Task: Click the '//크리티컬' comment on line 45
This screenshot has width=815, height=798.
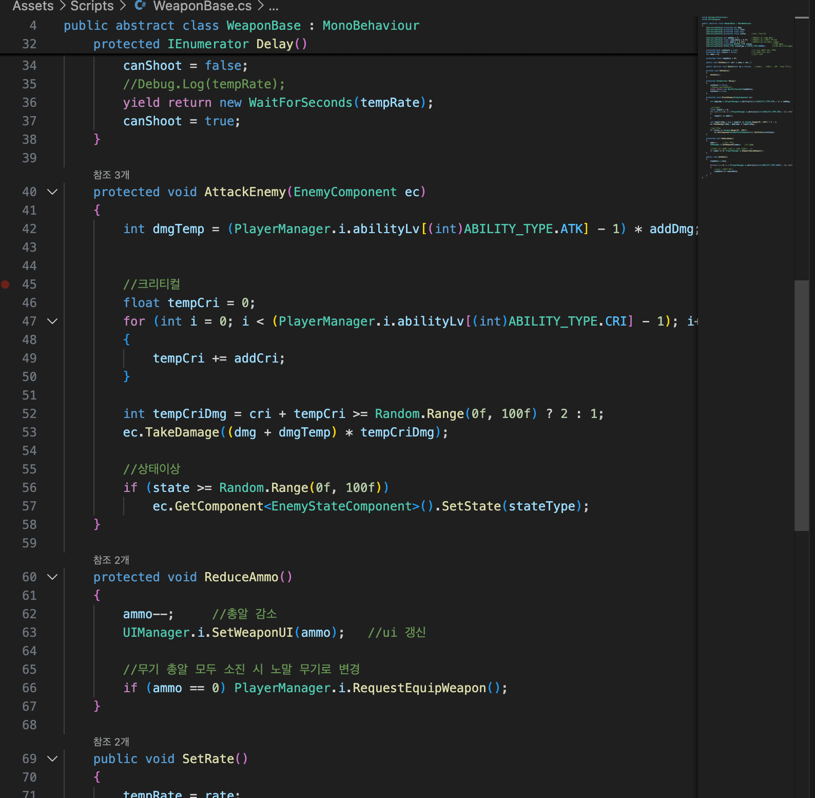Action: (x=152, y=284)
